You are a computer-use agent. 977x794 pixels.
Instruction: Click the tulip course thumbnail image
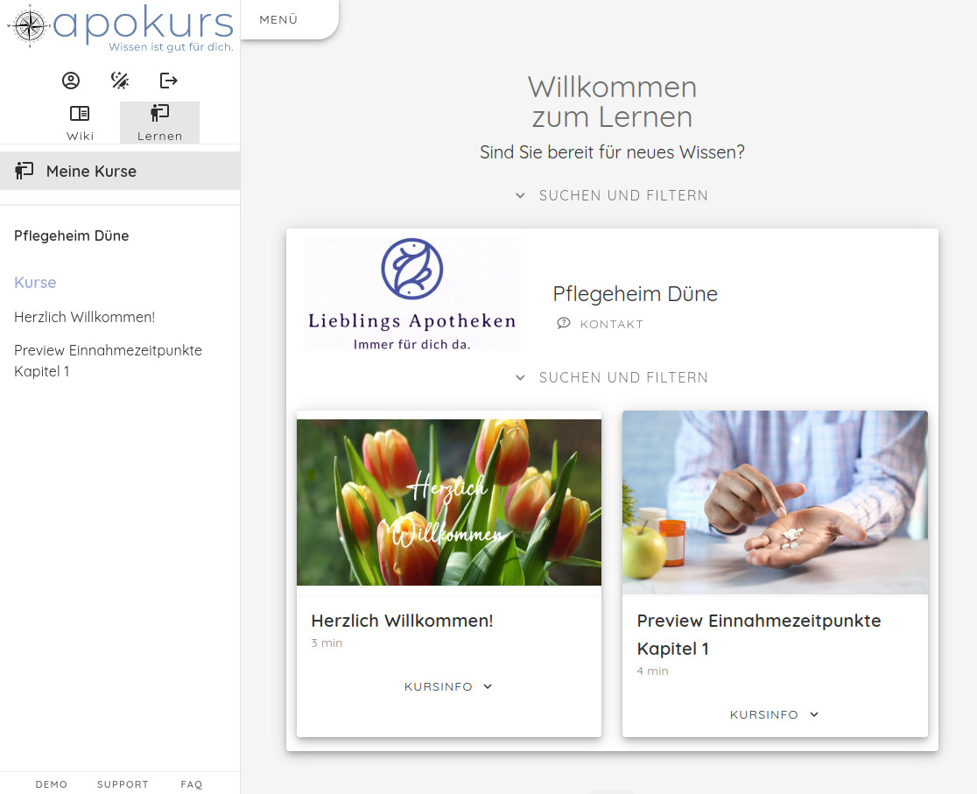448,502
